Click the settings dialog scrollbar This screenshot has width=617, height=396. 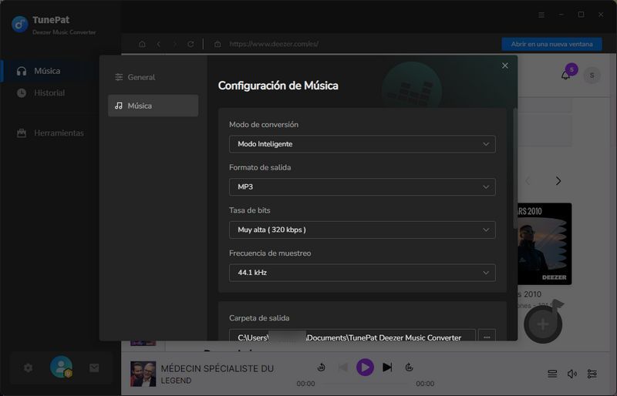click(515, 169)
